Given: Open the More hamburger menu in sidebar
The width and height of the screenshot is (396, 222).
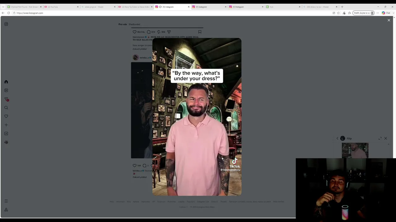Looking at the screenshot, I should coord(6,201).
